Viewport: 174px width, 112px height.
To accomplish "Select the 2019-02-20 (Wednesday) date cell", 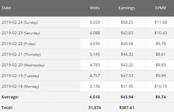I will (x=23, y=65).
